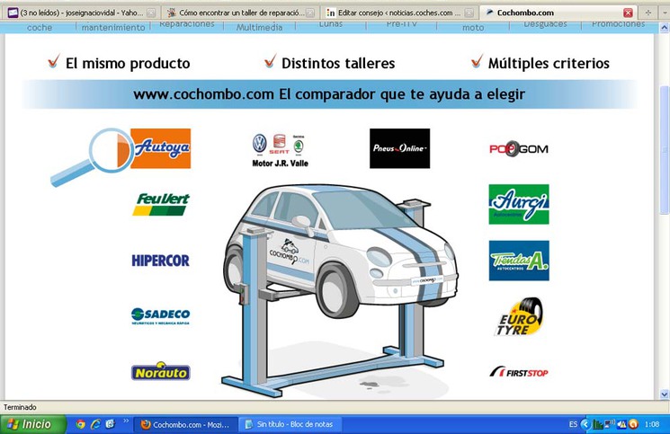Expand hidden system tray icons
The image size is (670, 434).
pos(585,424)
